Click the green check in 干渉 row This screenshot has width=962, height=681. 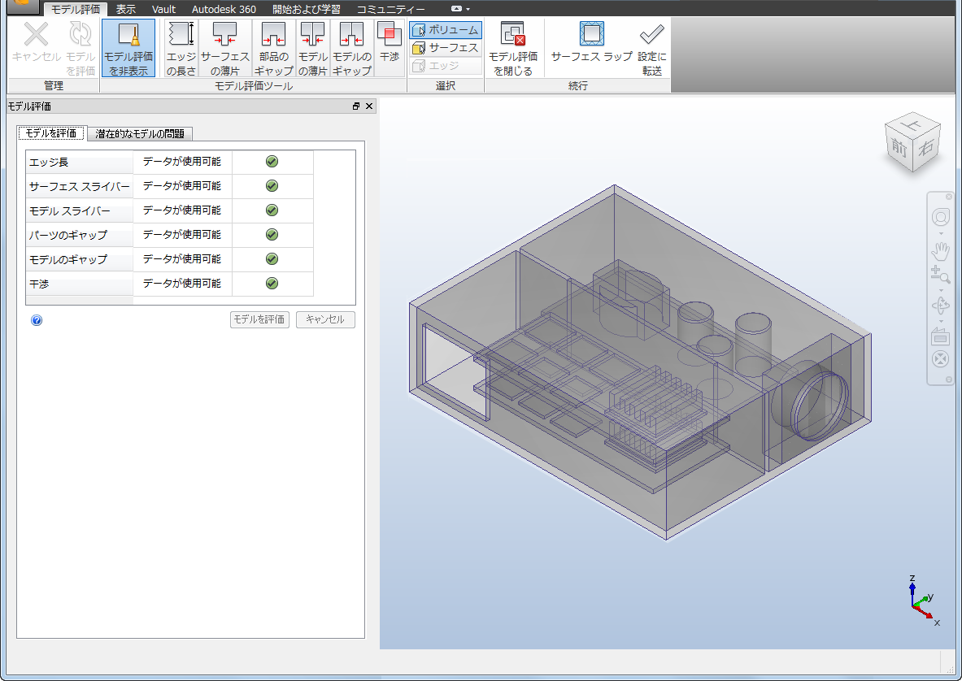point(272,283)
